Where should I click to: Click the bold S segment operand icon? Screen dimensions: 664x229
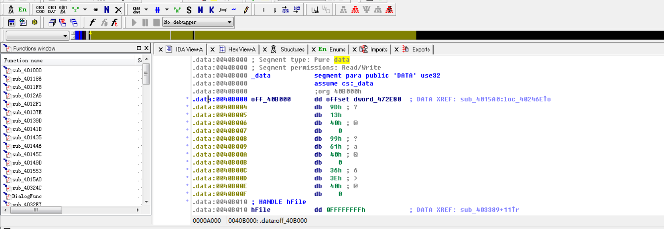pyautogui.click(x=189, y=9)
